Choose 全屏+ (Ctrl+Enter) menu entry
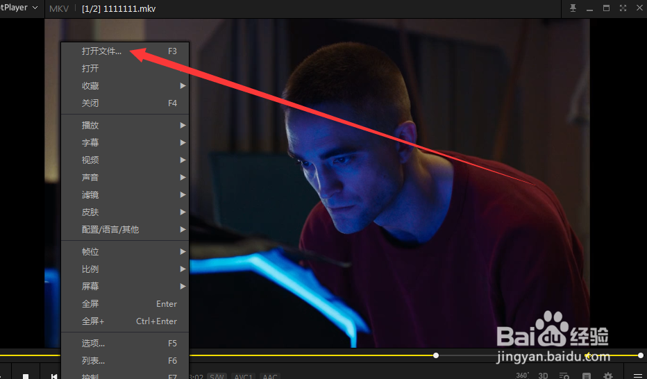The image size is (647, 379). (x=125, y=321)
